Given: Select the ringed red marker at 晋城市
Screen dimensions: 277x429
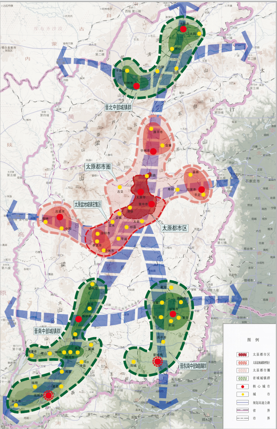Looking at the screenshot, I should coord(158,361).
